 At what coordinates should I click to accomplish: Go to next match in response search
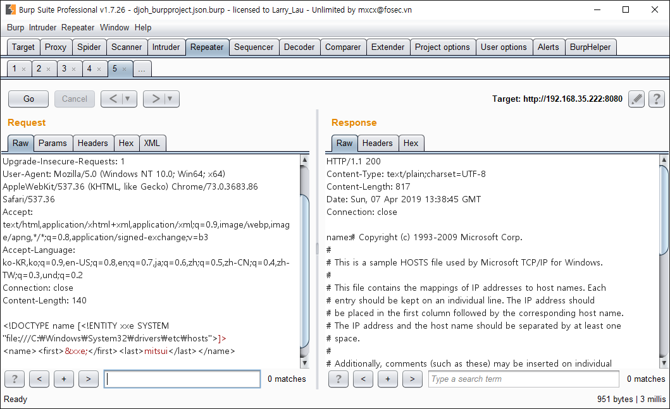[x=413, y=379]
